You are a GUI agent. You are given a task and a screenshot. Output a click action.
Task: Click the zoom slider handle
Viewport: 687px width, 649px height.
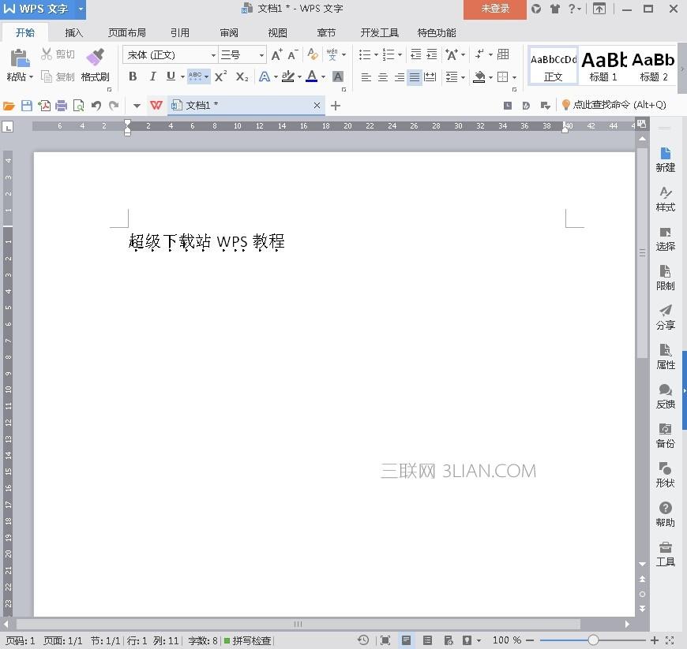[593, 640]
